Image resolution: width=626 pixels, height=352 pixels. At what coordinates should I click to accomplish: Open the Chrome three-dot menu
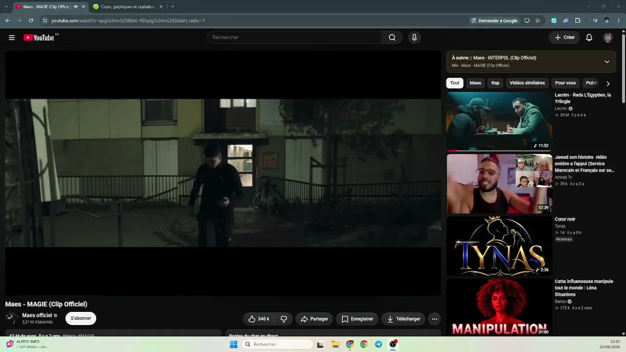click(619, 21)
